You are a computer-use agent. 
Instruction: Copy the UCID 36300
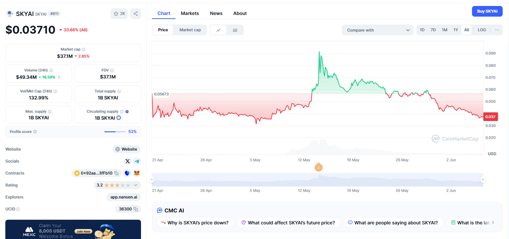[x=136, y=209]
